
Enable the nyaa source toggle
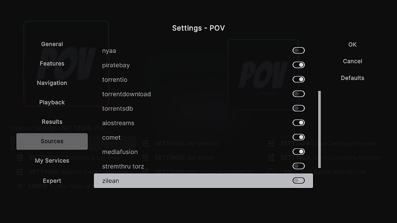(299, 51)
